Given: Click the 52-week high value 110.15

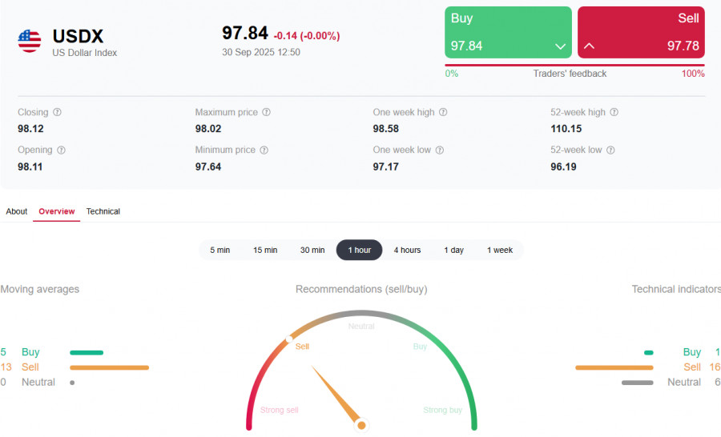Looking at the screenshot, I should [566, 129].
